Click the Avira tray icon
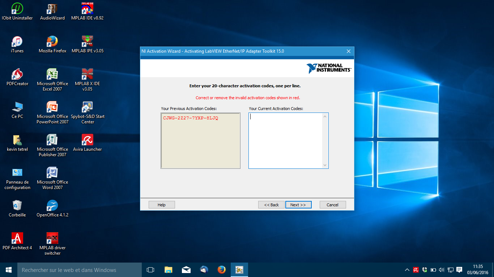494x277 pixels. tap(416, 270)
